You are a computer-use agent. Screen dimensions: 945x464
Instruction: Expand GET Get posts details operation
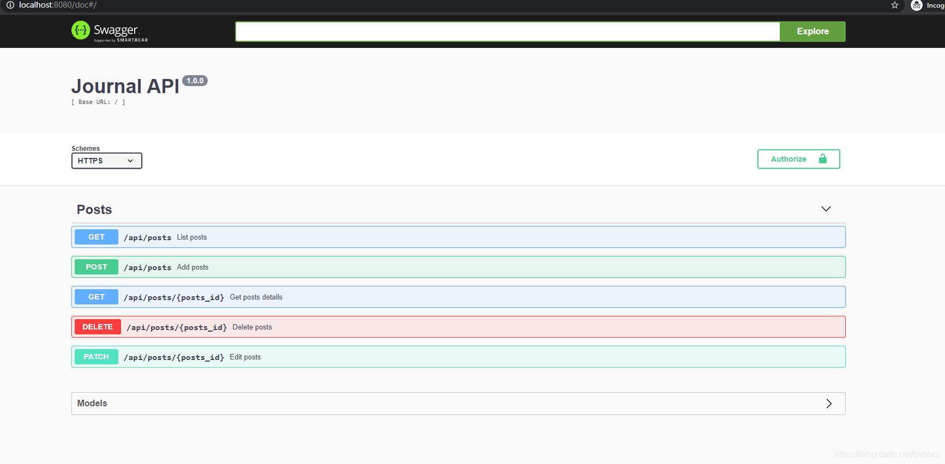(459, 297)
